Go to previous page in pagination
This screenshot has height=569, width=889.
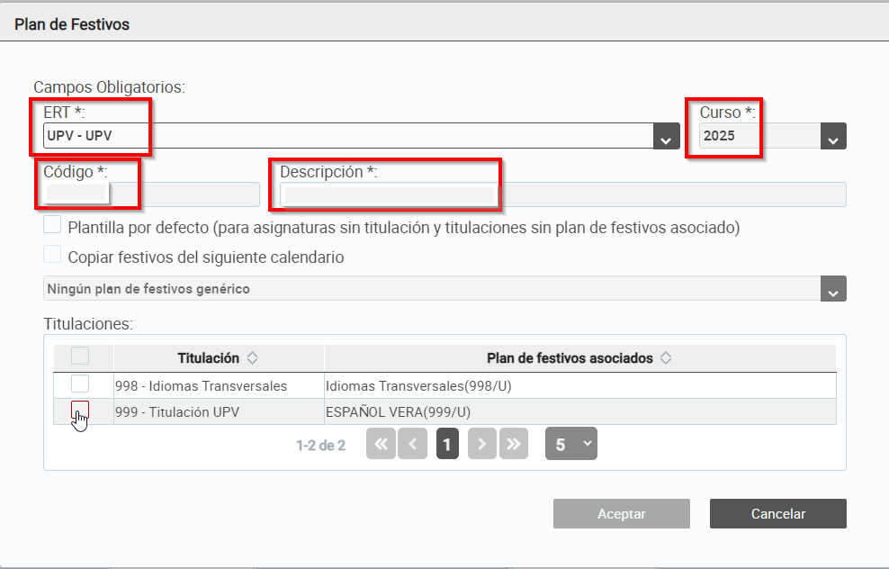tap(413, 444)
